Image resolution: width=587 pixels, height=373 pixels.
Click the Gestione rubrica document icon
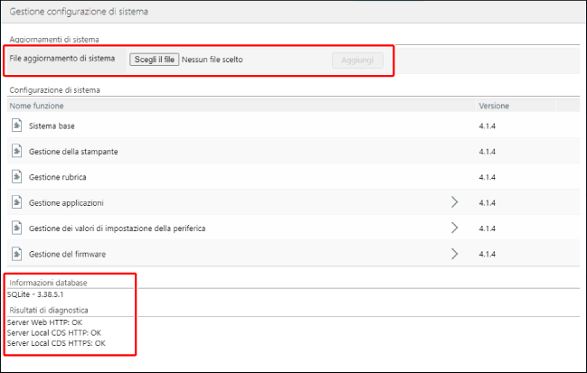pos(17,176)
